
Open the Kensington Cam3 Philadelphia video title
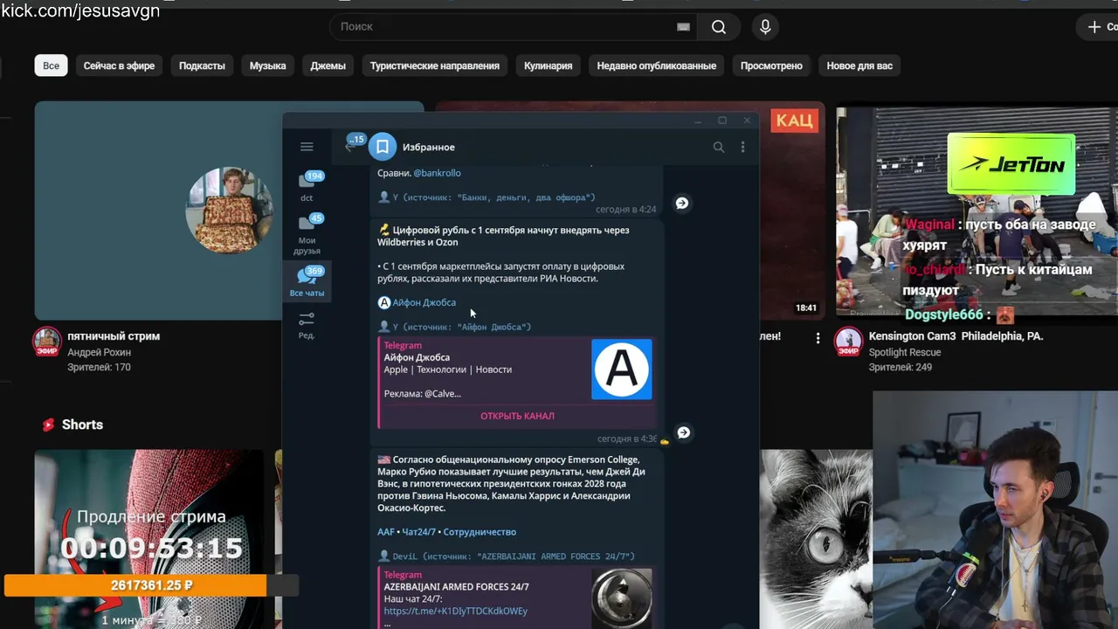tap(956, 336)
